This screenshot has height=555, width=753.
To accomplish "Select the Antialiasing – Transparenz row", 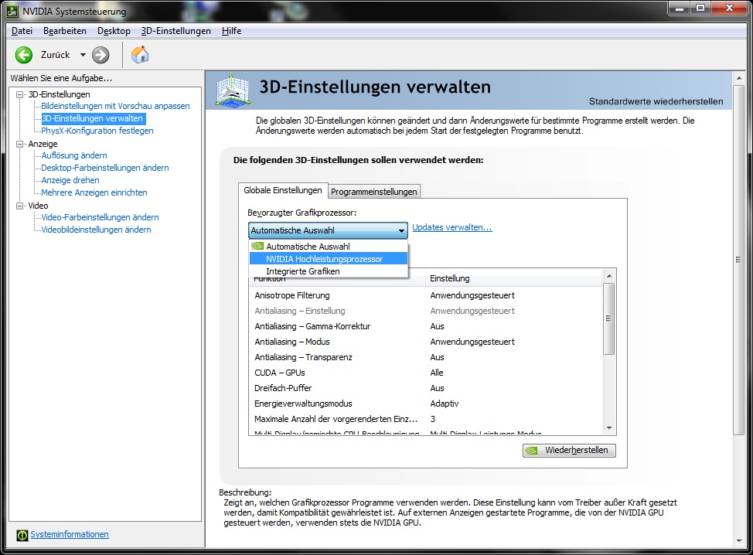I will click(x=426, y=357).
